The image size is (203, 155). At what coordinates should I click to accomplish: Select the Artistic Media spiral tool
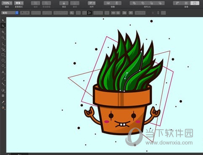(x=3, y=49)
